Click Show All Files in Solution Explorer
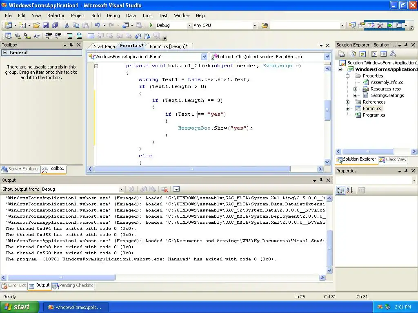418x313 pixels. (x=353, y=54)
